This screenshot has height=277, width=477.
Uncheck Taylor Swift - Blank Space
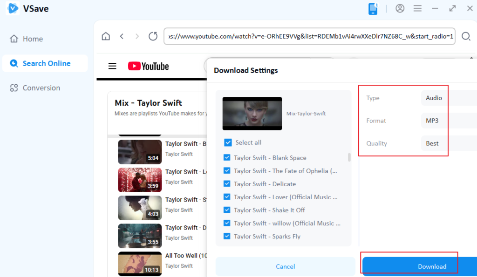point(227,158)
